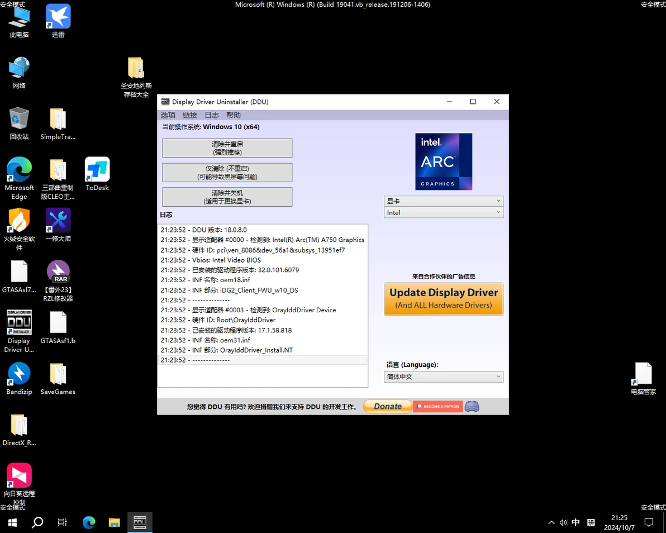The width and height of the screenshot is (666, 533).
Task: Select the 火绒安全软件 desktop icon
Action: 19,229
